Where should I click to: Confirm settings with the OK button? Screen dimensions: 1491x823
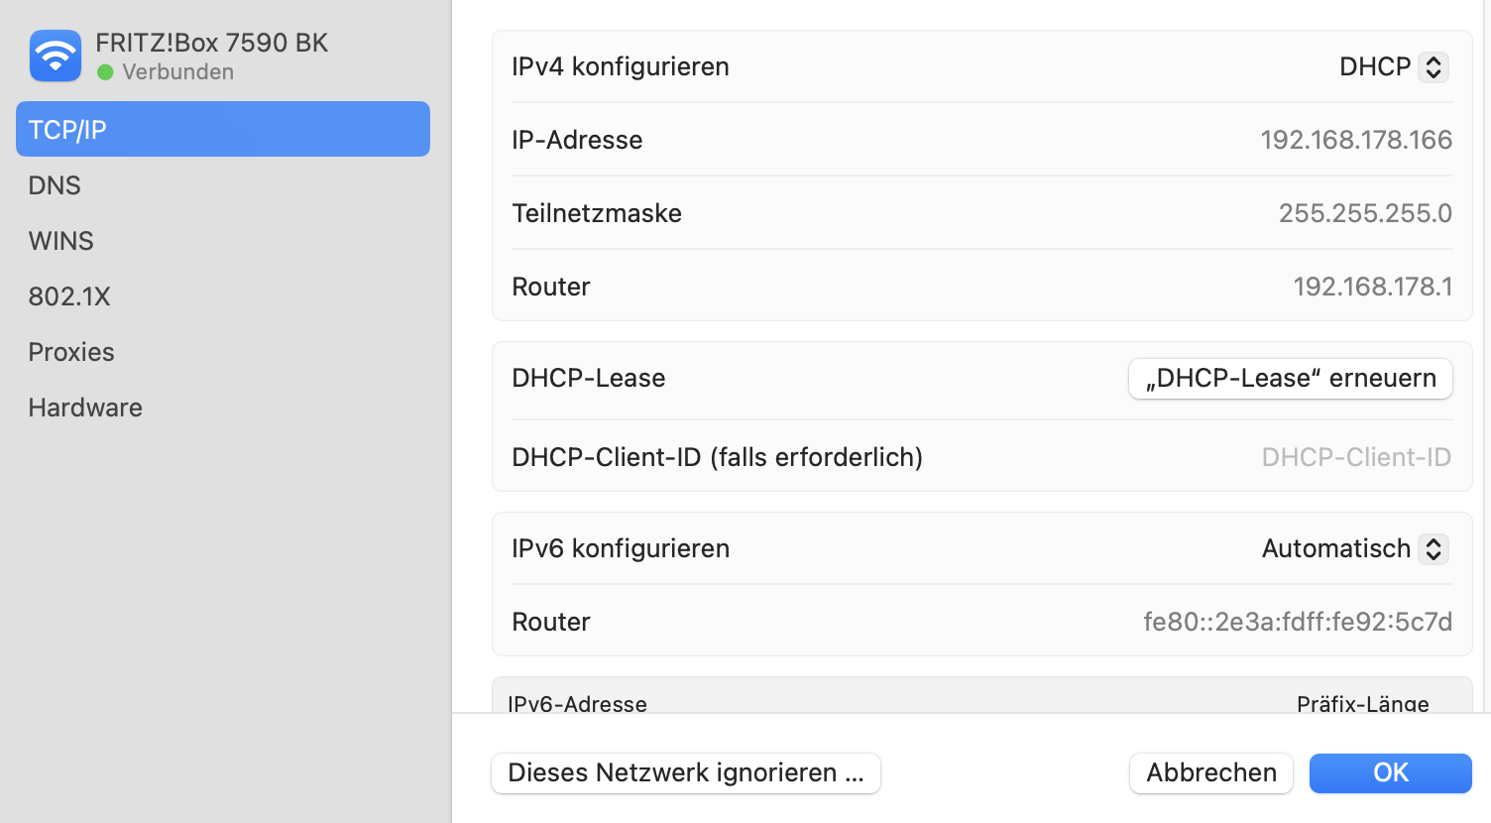pyautogui.click(x=1390, y=773)
